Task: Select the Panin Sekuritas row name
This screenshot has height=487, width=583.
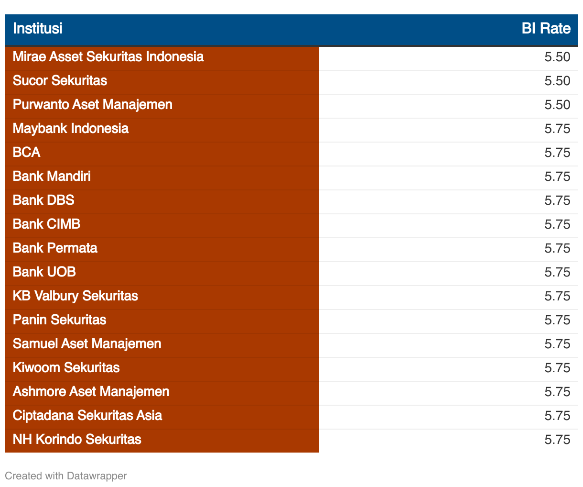Action: (x=60, y=320)
